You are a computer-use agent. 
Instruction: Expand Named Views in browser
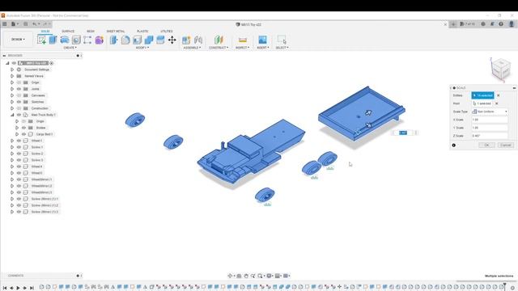pos(12,76)
